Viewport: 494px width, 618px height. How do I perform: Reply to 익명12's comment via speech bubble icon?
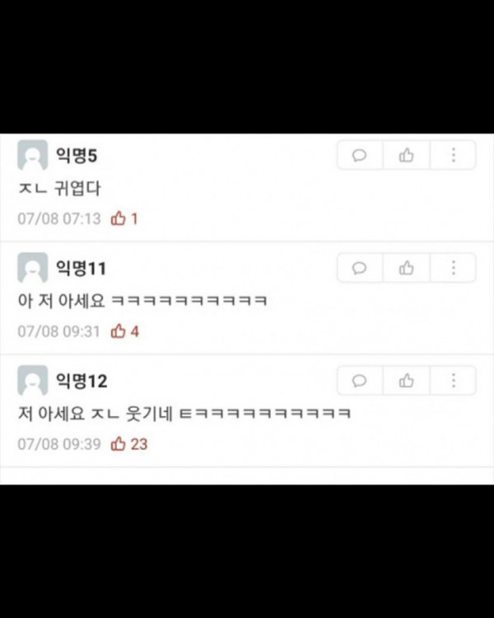coord(360,381)
